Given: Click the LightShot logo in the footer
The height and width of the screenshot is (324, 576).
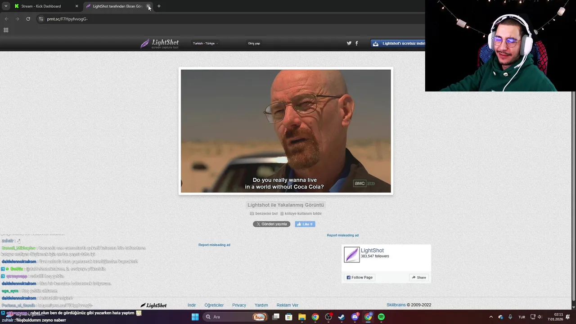Looking at the screenshot, I should [153, 305].
